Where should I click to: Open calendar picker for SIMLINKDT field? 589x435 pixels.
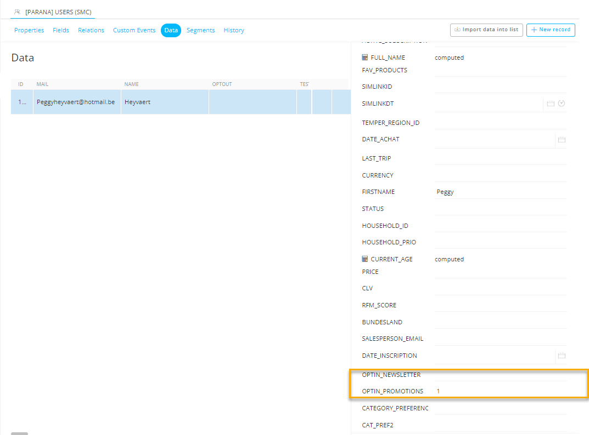point(551,104)
